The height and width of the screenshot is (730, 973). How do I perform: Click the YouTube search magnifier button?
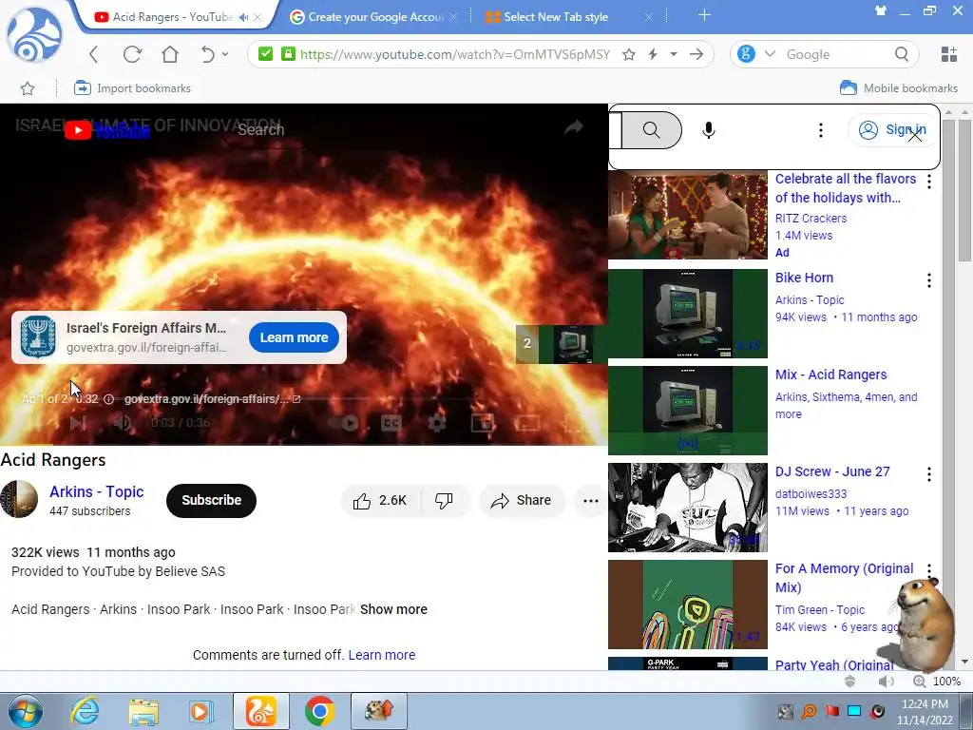pyautogui.click(x=651, y=129)
